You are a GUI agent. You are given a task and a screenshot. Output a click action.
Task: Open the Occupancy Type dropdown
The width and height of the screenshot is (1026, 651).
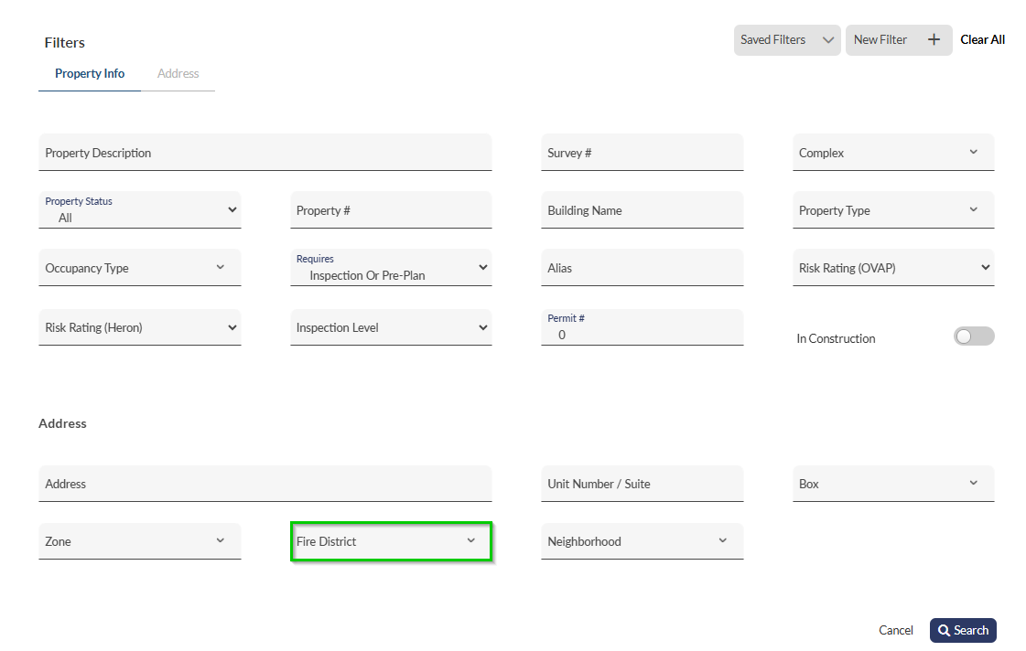coord(139,268)
